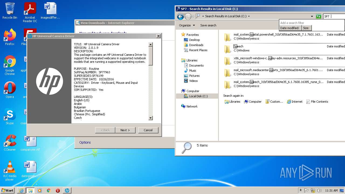
Task: Open Acrobat Reader DC desktop icon
Action: coord(30,12)
